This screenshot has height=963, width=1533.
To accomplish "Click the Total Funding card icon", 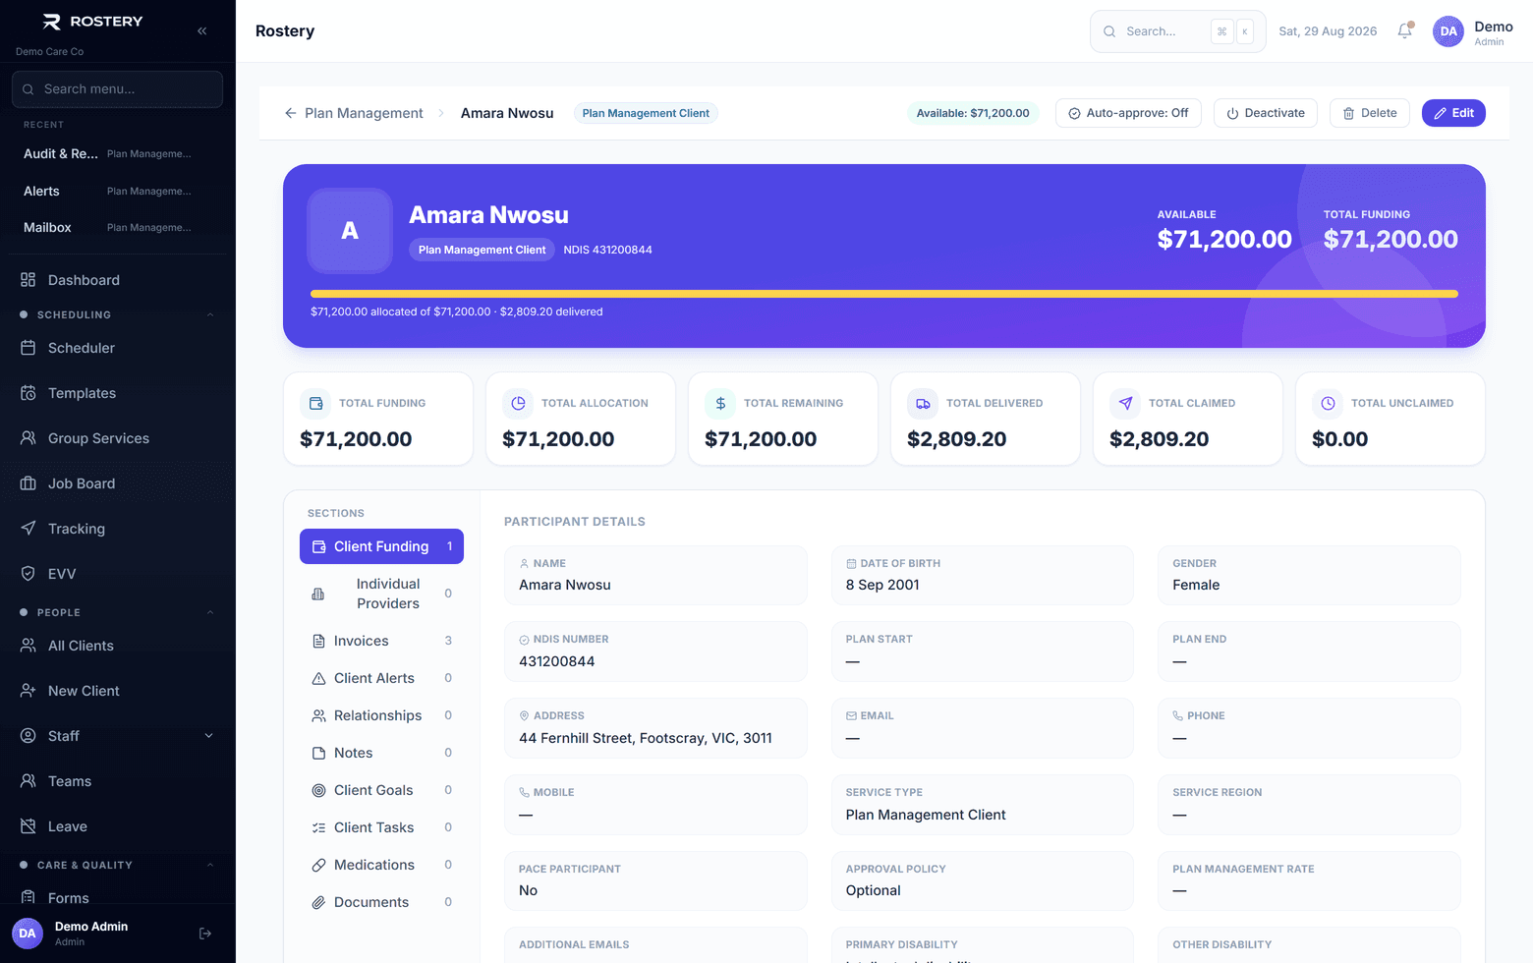I will point(315,403).
